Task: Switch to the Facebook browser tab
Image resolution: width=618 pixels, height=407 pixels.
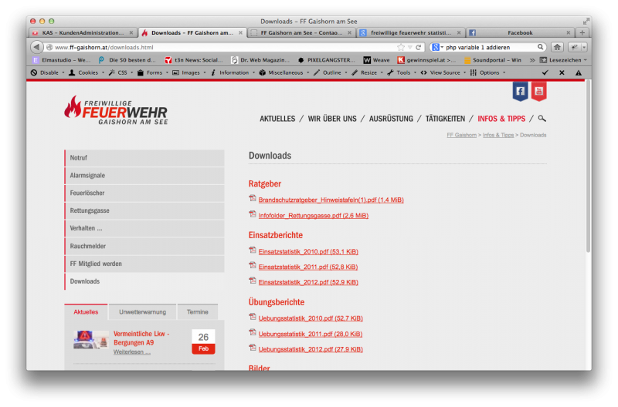Action: pos(520,32)
